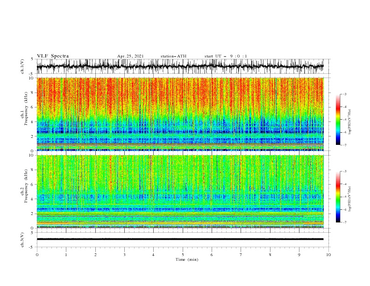Click the ch.1 "Frequency (kHz)" axis label
The width and height of the screenshot is (370, 286).
[26, 108]
